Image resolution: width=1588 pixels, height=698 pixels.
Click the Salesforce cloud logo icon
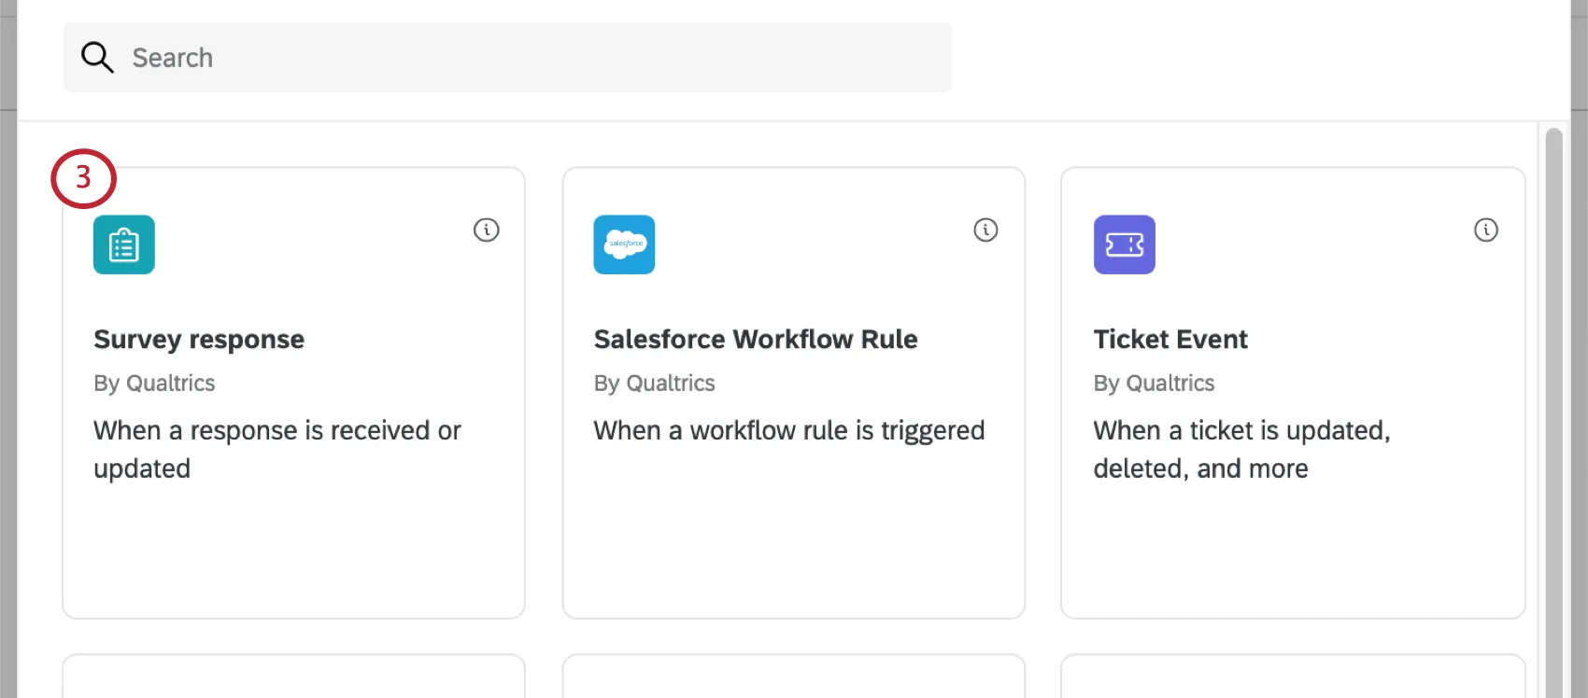pos(624,244)
